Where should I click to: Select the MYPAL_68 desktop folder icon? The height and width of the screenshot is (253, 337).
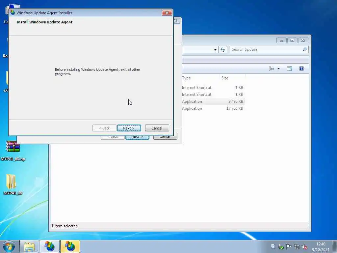pyautogui.click(x=13, y=184)
